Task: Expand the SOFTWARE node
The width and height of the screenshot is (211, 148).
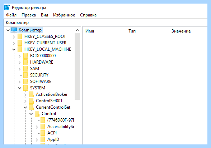Action: click(20, 82)
